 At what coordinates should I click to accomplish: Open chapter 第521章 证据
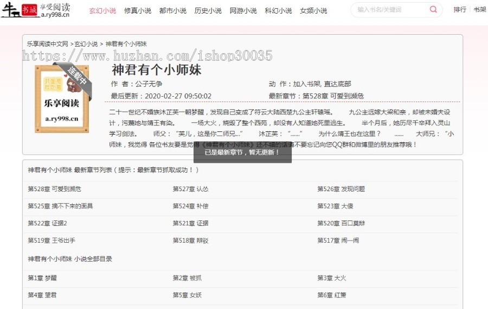190,223
